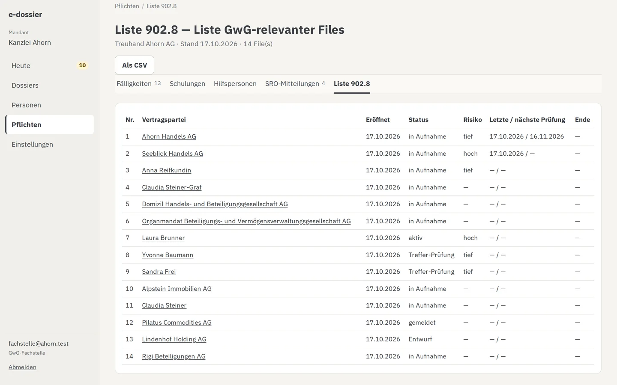
Task: Click 'hoch' risk for Seeblick Handels AG
Action: point(470,154)
